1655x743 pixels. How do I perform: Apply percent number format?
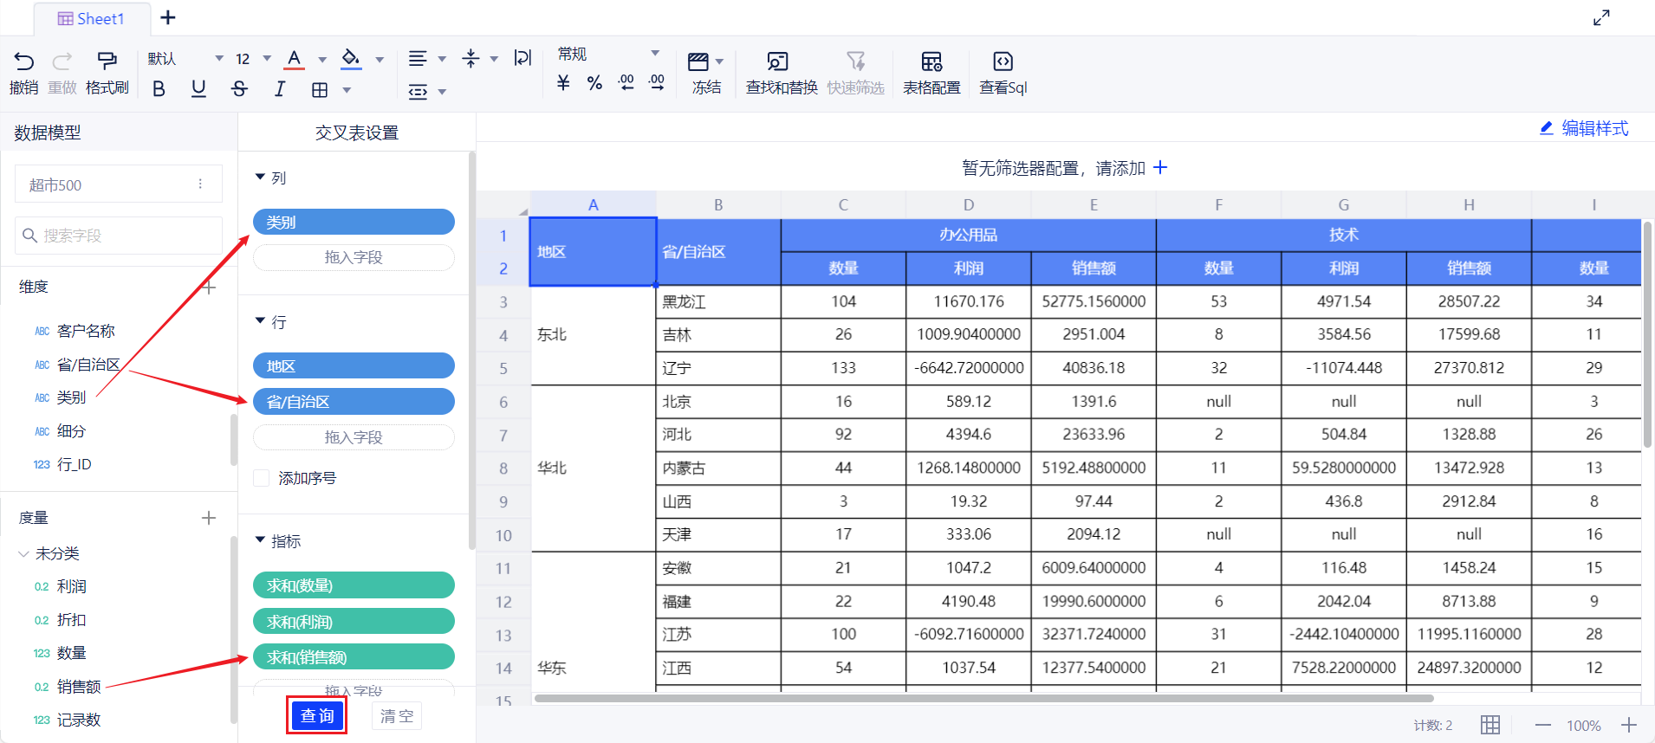pos(594,84)
